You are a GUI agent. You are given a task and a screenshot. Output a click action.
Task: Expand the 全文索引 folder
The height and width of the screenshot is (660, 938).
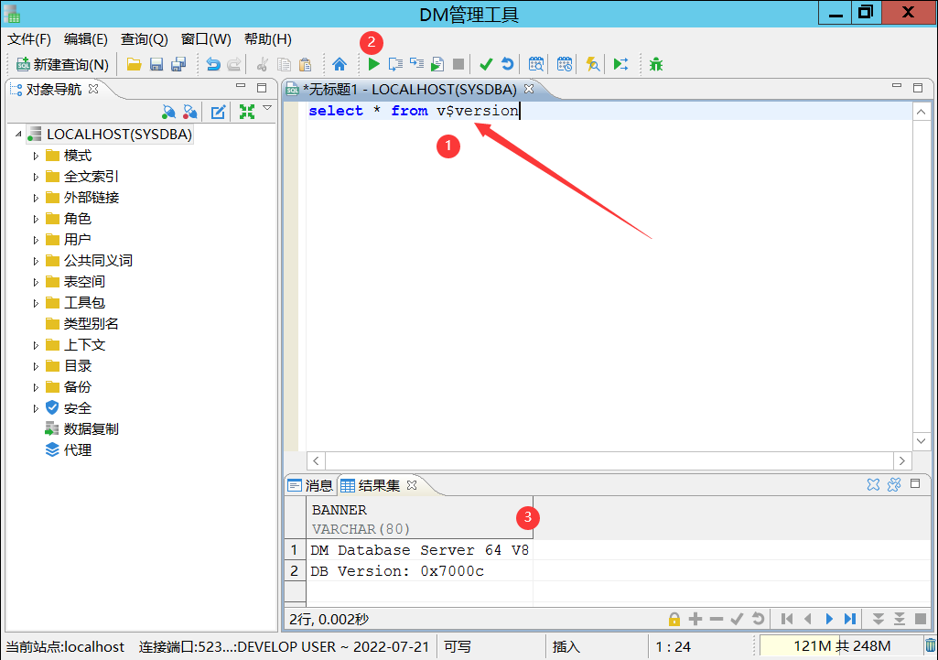[36, 177]
